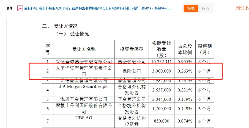Switch to the 解析 tab
This screenshot has height=128, width=249.
coord(205,9)
